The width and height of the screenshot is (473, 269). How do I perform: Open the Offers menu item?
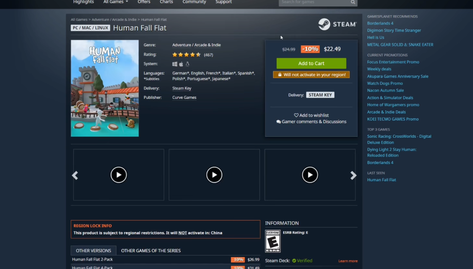tap(144, 2)
